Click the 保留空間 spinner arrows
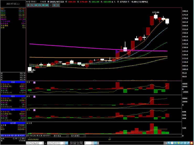Viewport: 194px width, 145px height. [92, 143]
